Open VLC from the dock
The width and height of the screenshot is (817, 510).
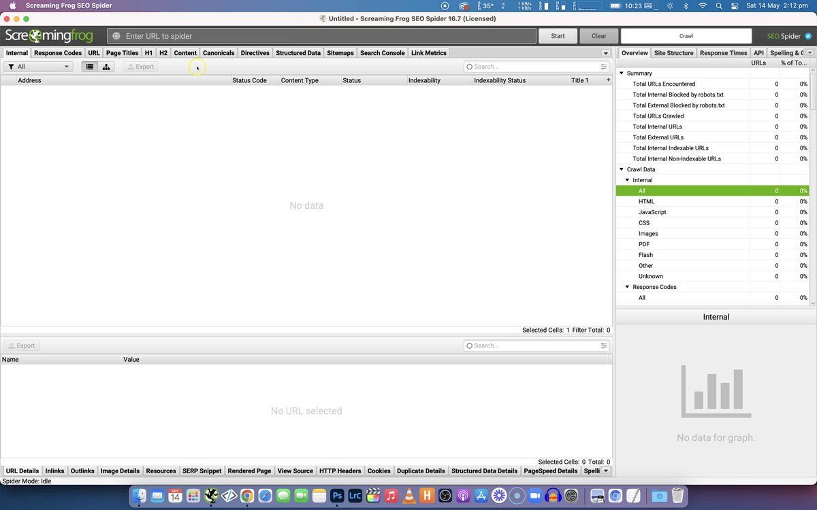click(x=409, y=496)
